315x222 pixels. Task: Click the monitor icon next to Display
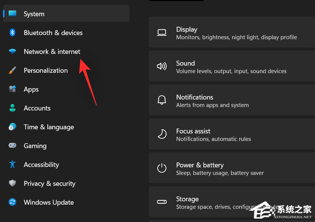pos(162,33)
